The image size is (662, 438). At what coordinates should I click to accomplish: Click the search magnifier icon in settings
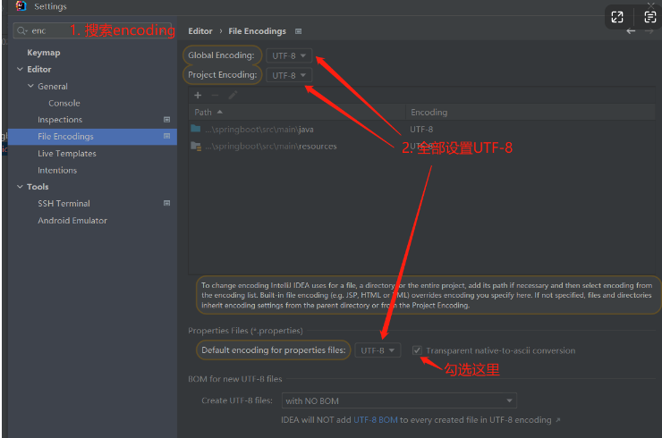pos(21,30)
